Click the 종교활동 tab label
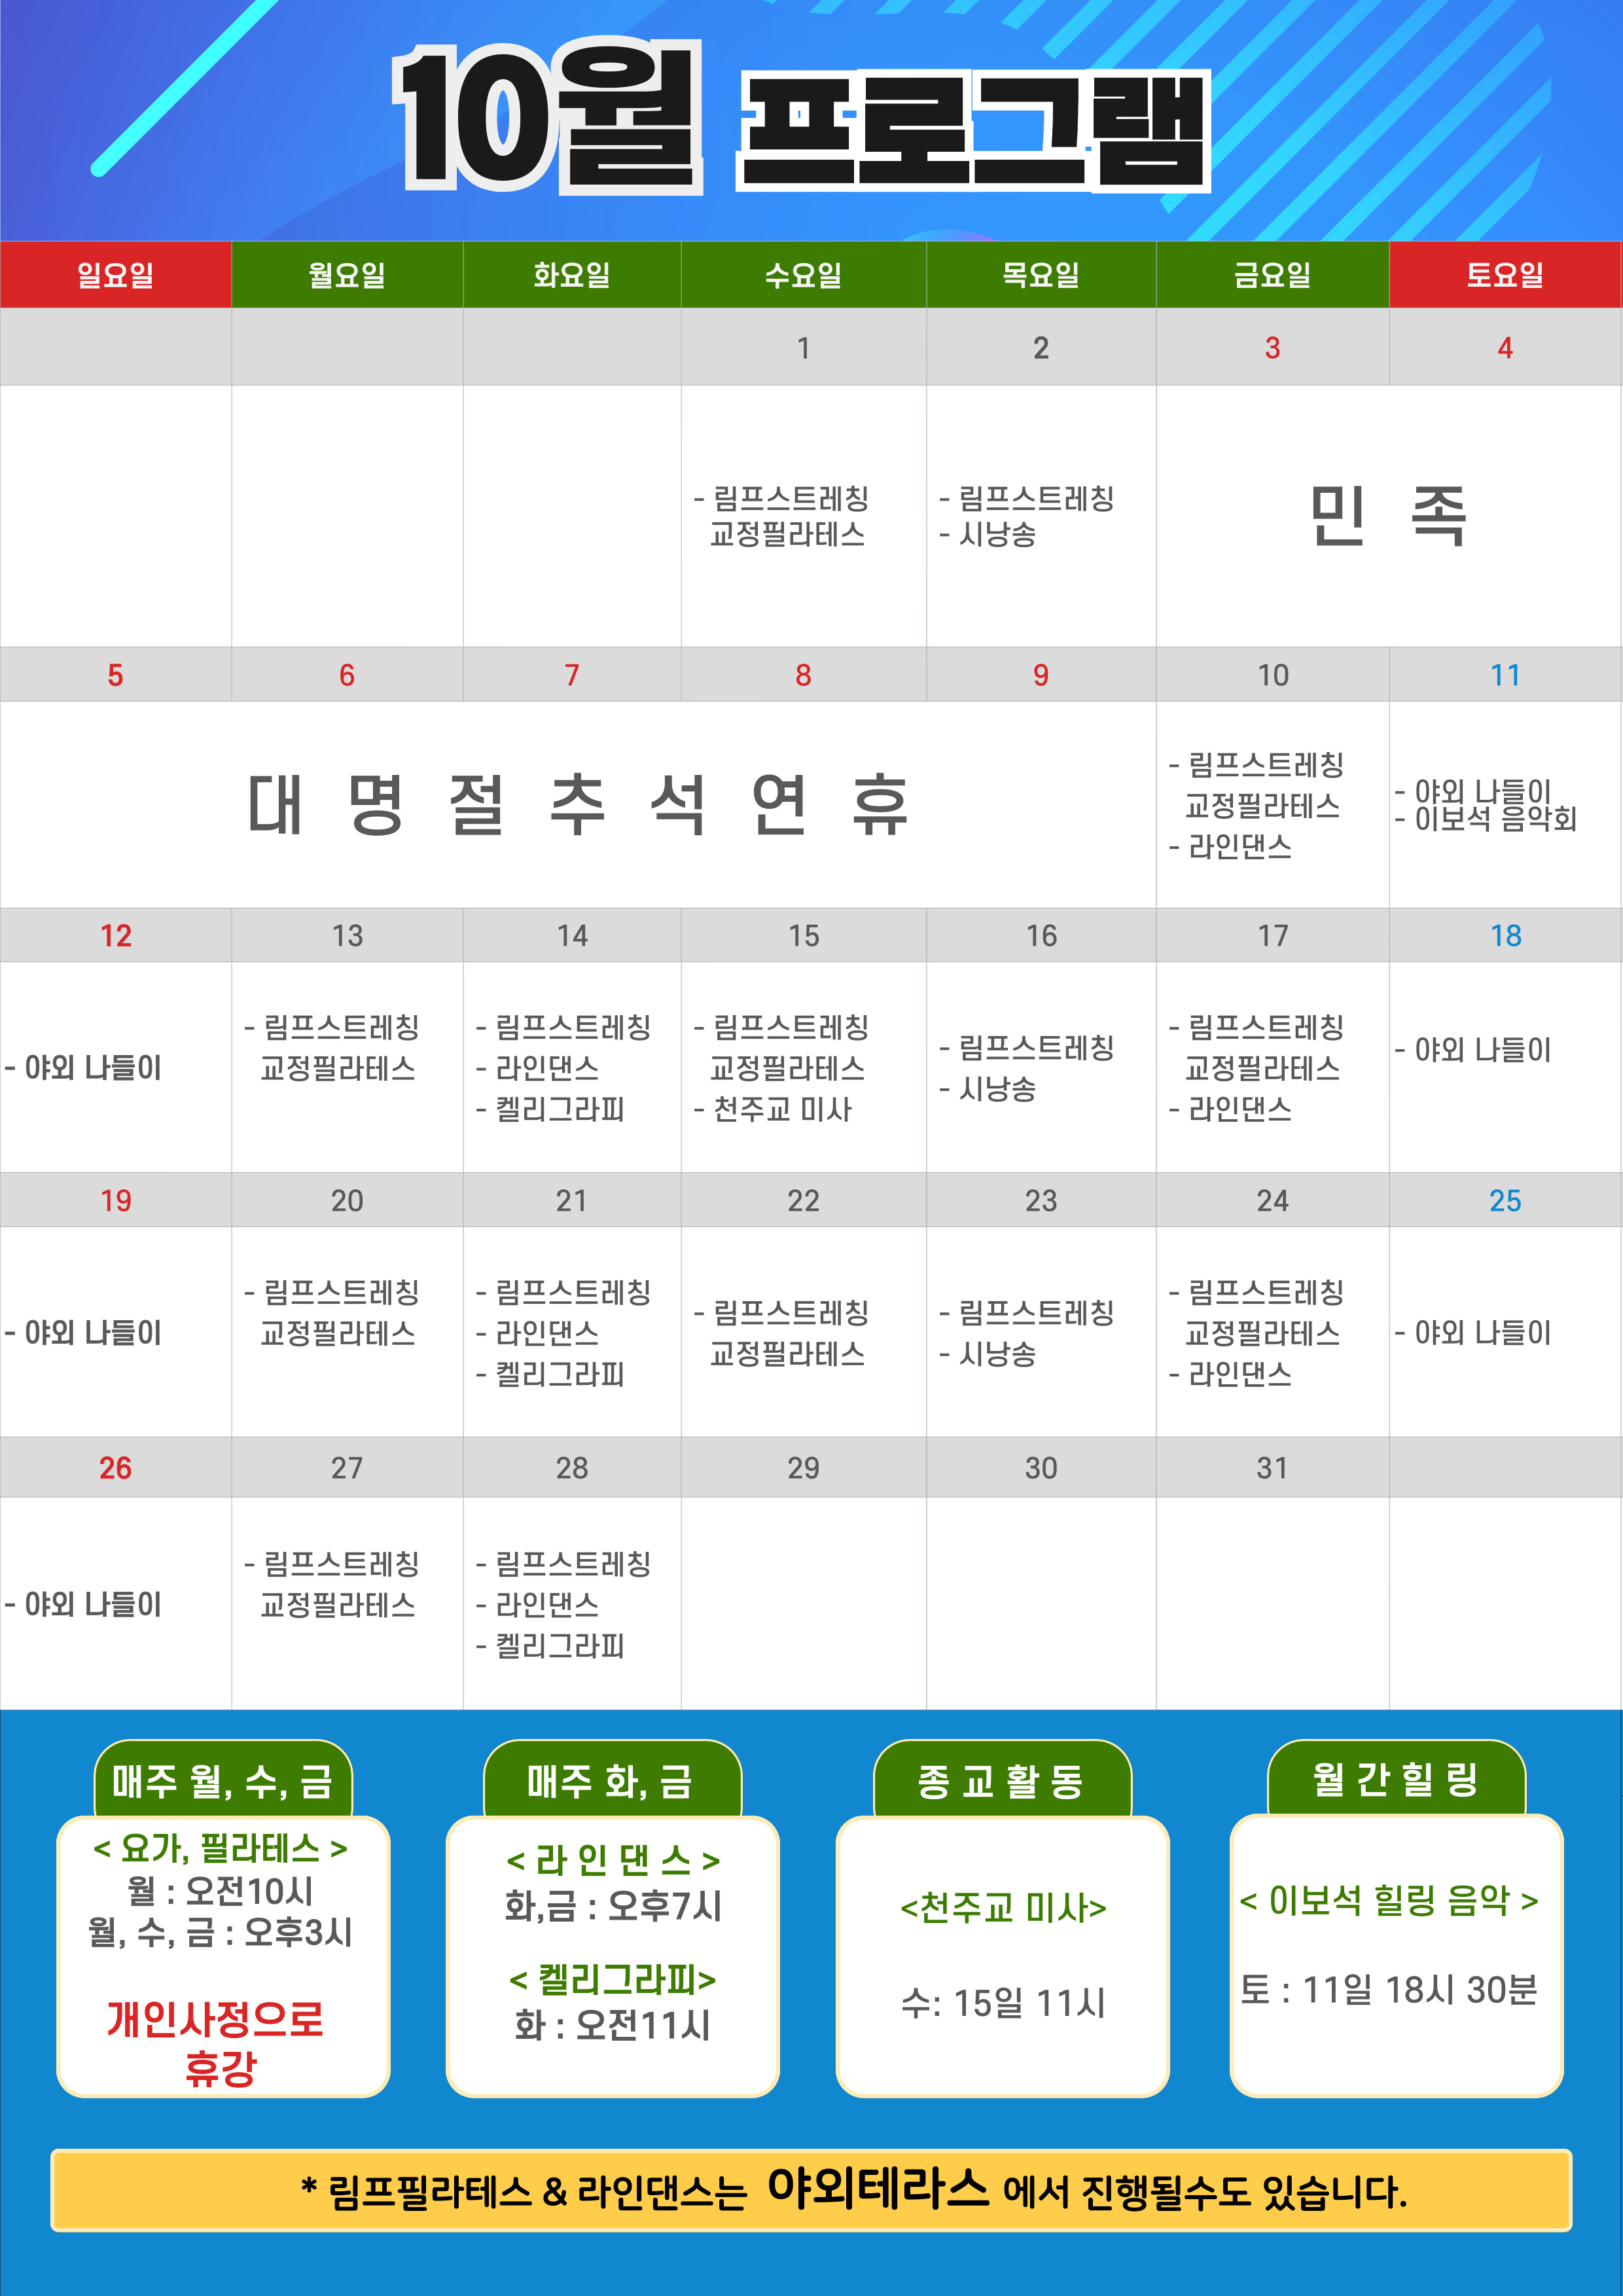Viewport: 1623px width, 2296px height. (x=1001, y=1781)
